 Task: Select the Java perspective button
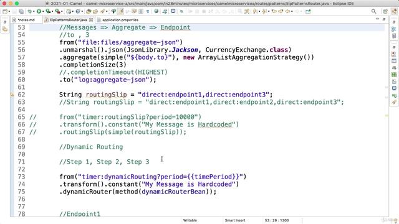point(394,11)
